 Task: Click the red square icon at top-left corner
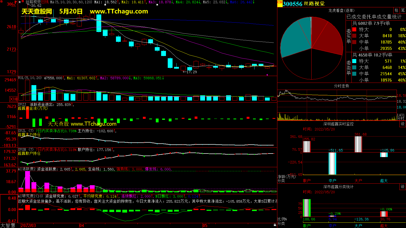click(1, 1)
